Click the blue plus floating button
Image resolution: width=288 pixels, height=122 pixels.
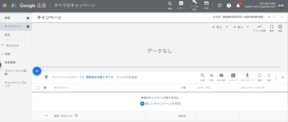[37, 71]
